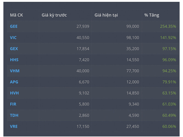Click the 94.25% increase cell for VHM

click(169, 71)
